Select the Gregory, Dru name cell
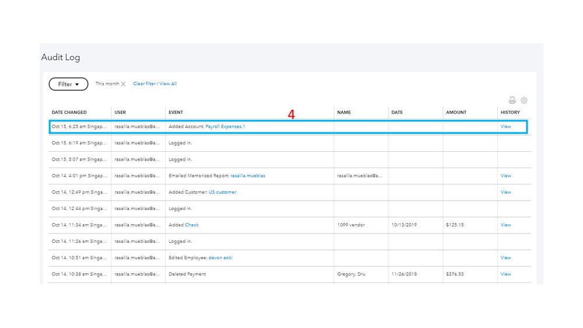Viewport: 583px width, 328px height. click(351, 274)
